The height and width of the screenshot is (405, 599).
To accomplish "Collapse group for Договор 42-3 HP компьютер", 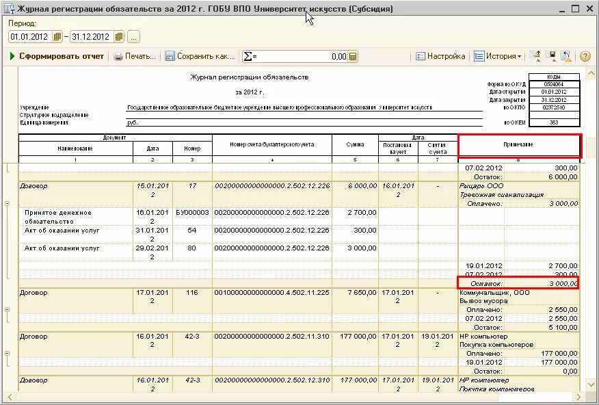I will click(x=7, y=354).
